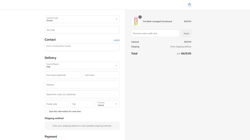The width and height of the screenshot is (250, 140).
Task: Click the Multi-managed Snowboard thumbnail
Action: pos(136,21)
